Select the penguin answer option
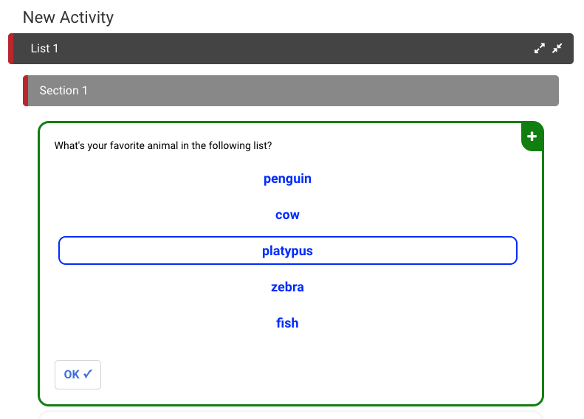Image resolution: width=584 pixels, height=419 pixels. pos(287,179)
